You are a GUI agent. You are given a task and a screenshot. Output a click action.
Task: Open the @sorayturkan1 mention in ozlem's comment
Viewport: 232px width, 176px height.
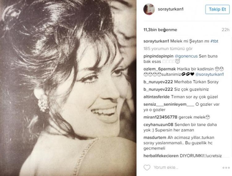tap(209, 75)
